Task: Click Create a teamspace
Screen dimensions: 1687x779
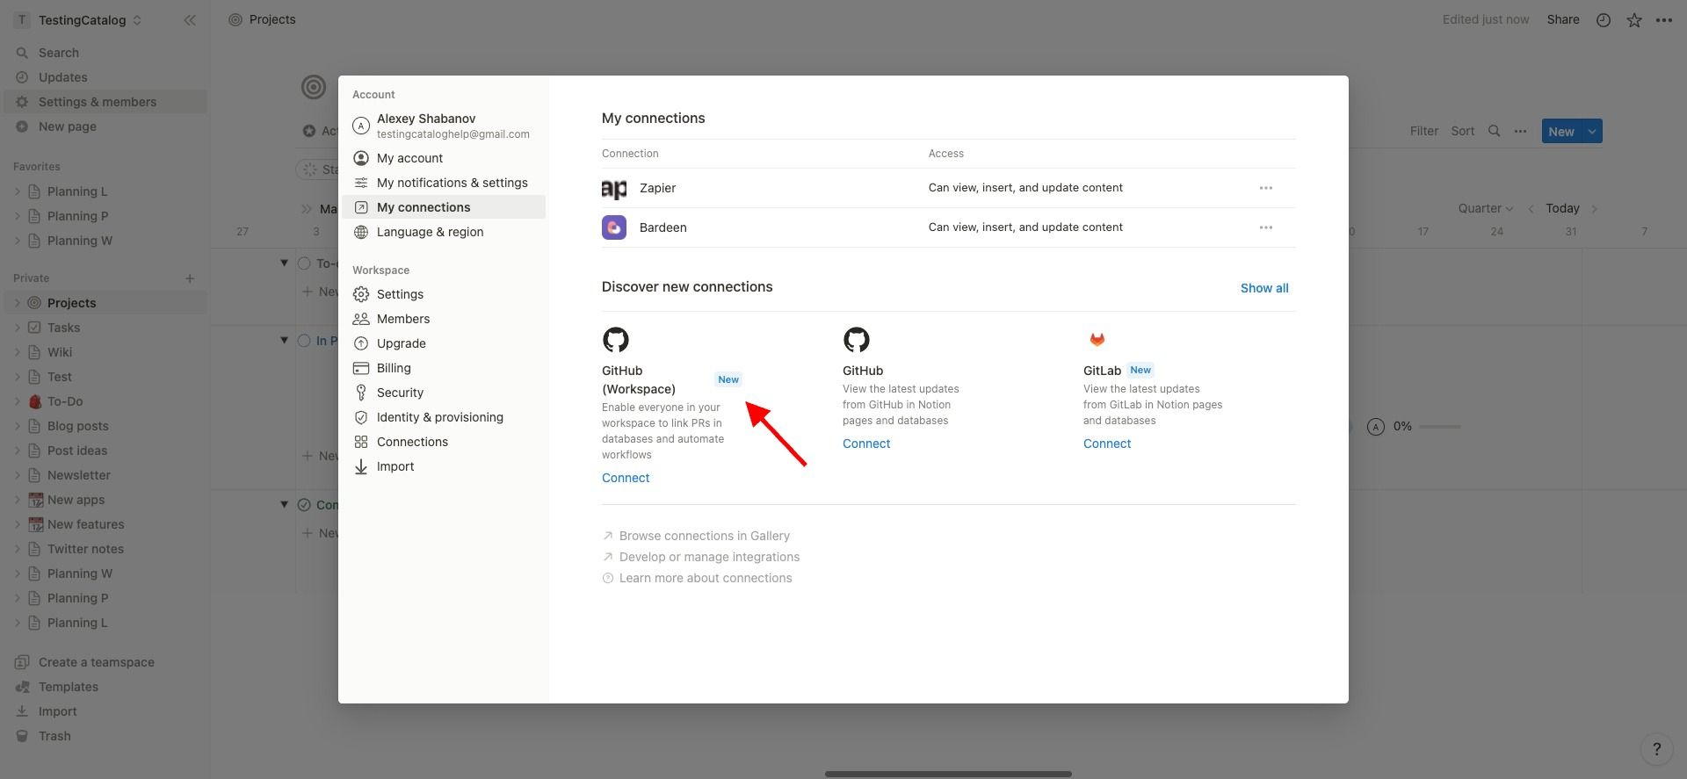Action: click(x=105, y=662)
